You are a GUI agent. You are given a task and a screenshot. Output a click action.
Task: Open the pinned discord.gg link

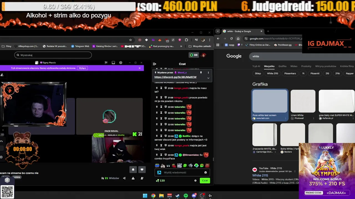click(x=175, y=77)
